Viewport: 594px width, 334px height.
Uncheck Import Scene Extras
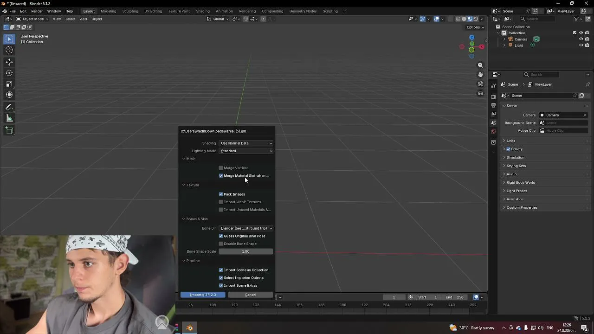tap(221, 286)
